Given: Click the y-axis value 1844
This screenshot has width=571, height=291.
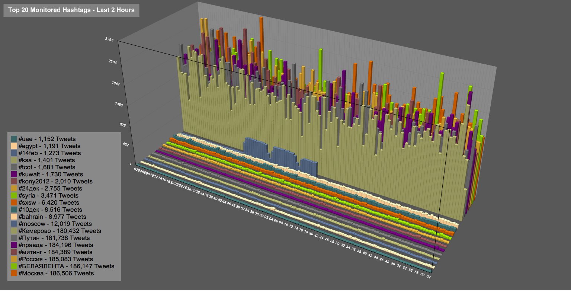Looking at the screenshot, I should 115,84.
